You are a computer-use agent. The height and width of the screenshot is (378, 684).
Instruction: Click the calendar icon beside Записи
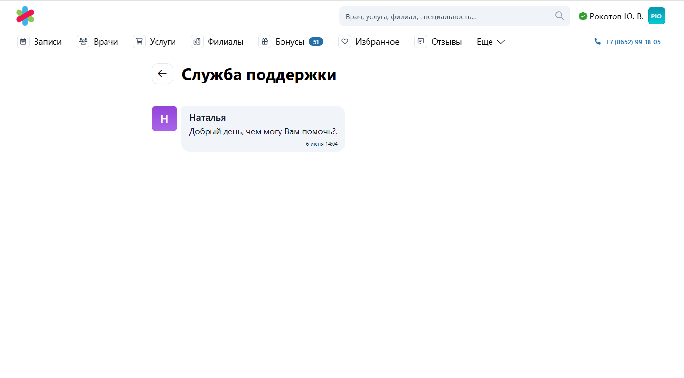click(23, 42)
